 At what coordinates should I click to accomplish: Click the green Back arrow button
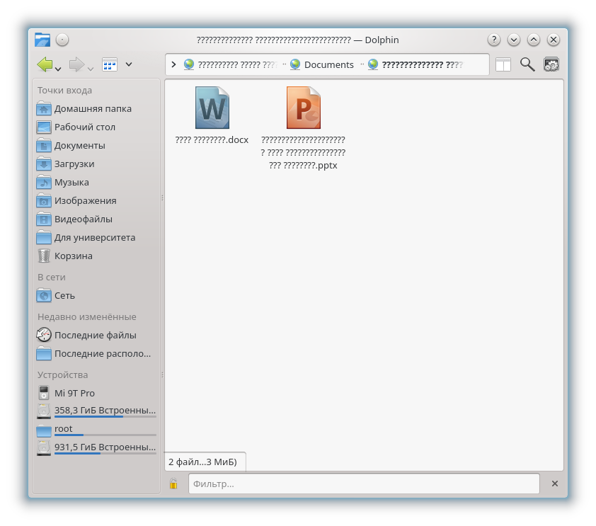click(x=45, y=65)
